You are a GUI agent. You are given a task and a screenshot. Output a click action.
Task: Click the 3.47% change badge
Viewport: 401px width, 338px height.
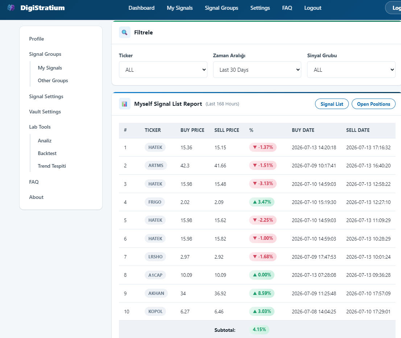pos(262,202)
